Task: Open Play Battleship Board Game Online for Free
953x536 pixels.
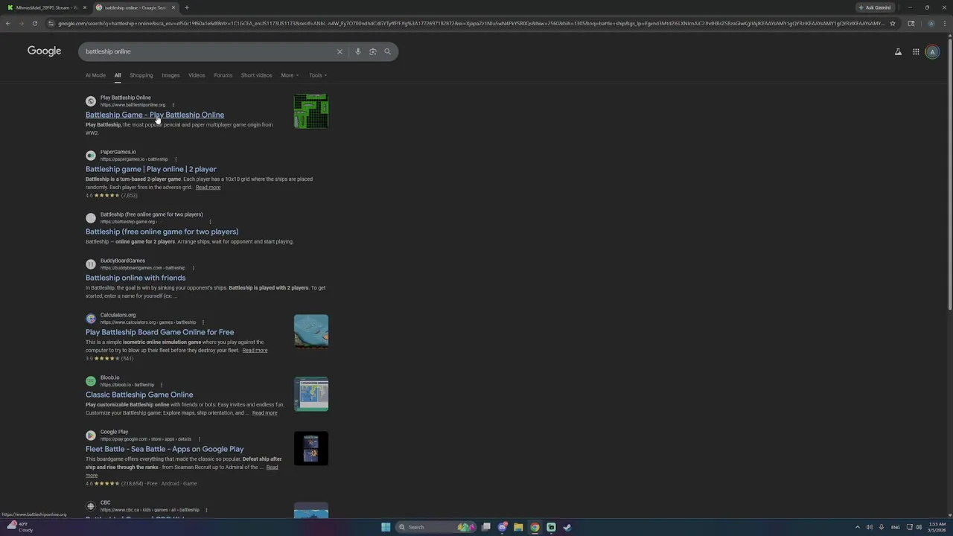Action: (x=160, y=332)
